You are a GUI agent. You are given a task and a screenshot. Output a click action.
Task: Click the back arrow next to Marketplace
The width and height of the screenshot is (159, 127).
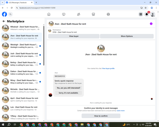tap(4, 21)
